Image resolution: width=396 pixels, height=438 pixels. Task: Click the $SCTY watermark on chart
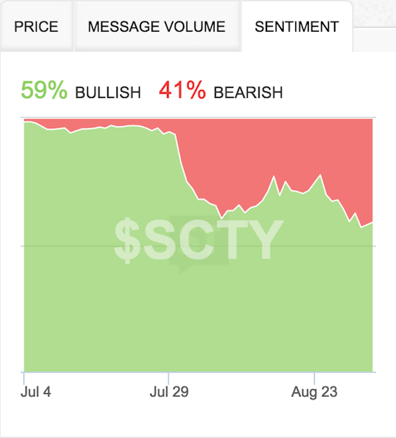point(199,240)
